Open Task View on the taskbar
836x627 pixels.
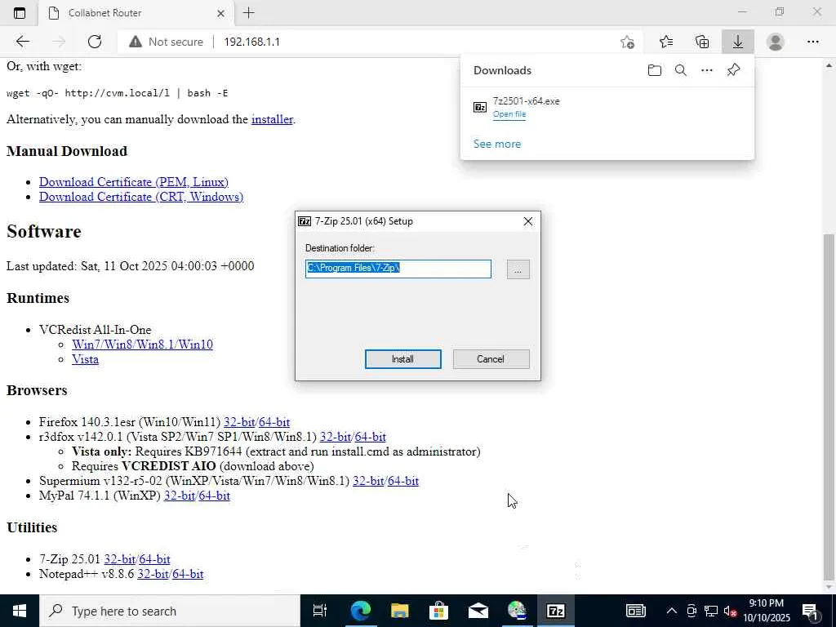pyautogui.click(x=320, y=611)
